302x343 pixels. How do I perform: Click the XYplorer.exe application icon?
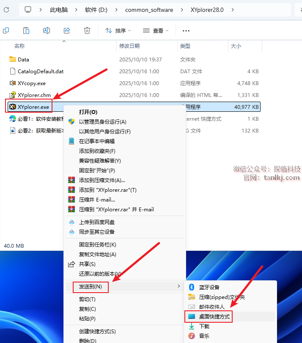click(13, 107)
